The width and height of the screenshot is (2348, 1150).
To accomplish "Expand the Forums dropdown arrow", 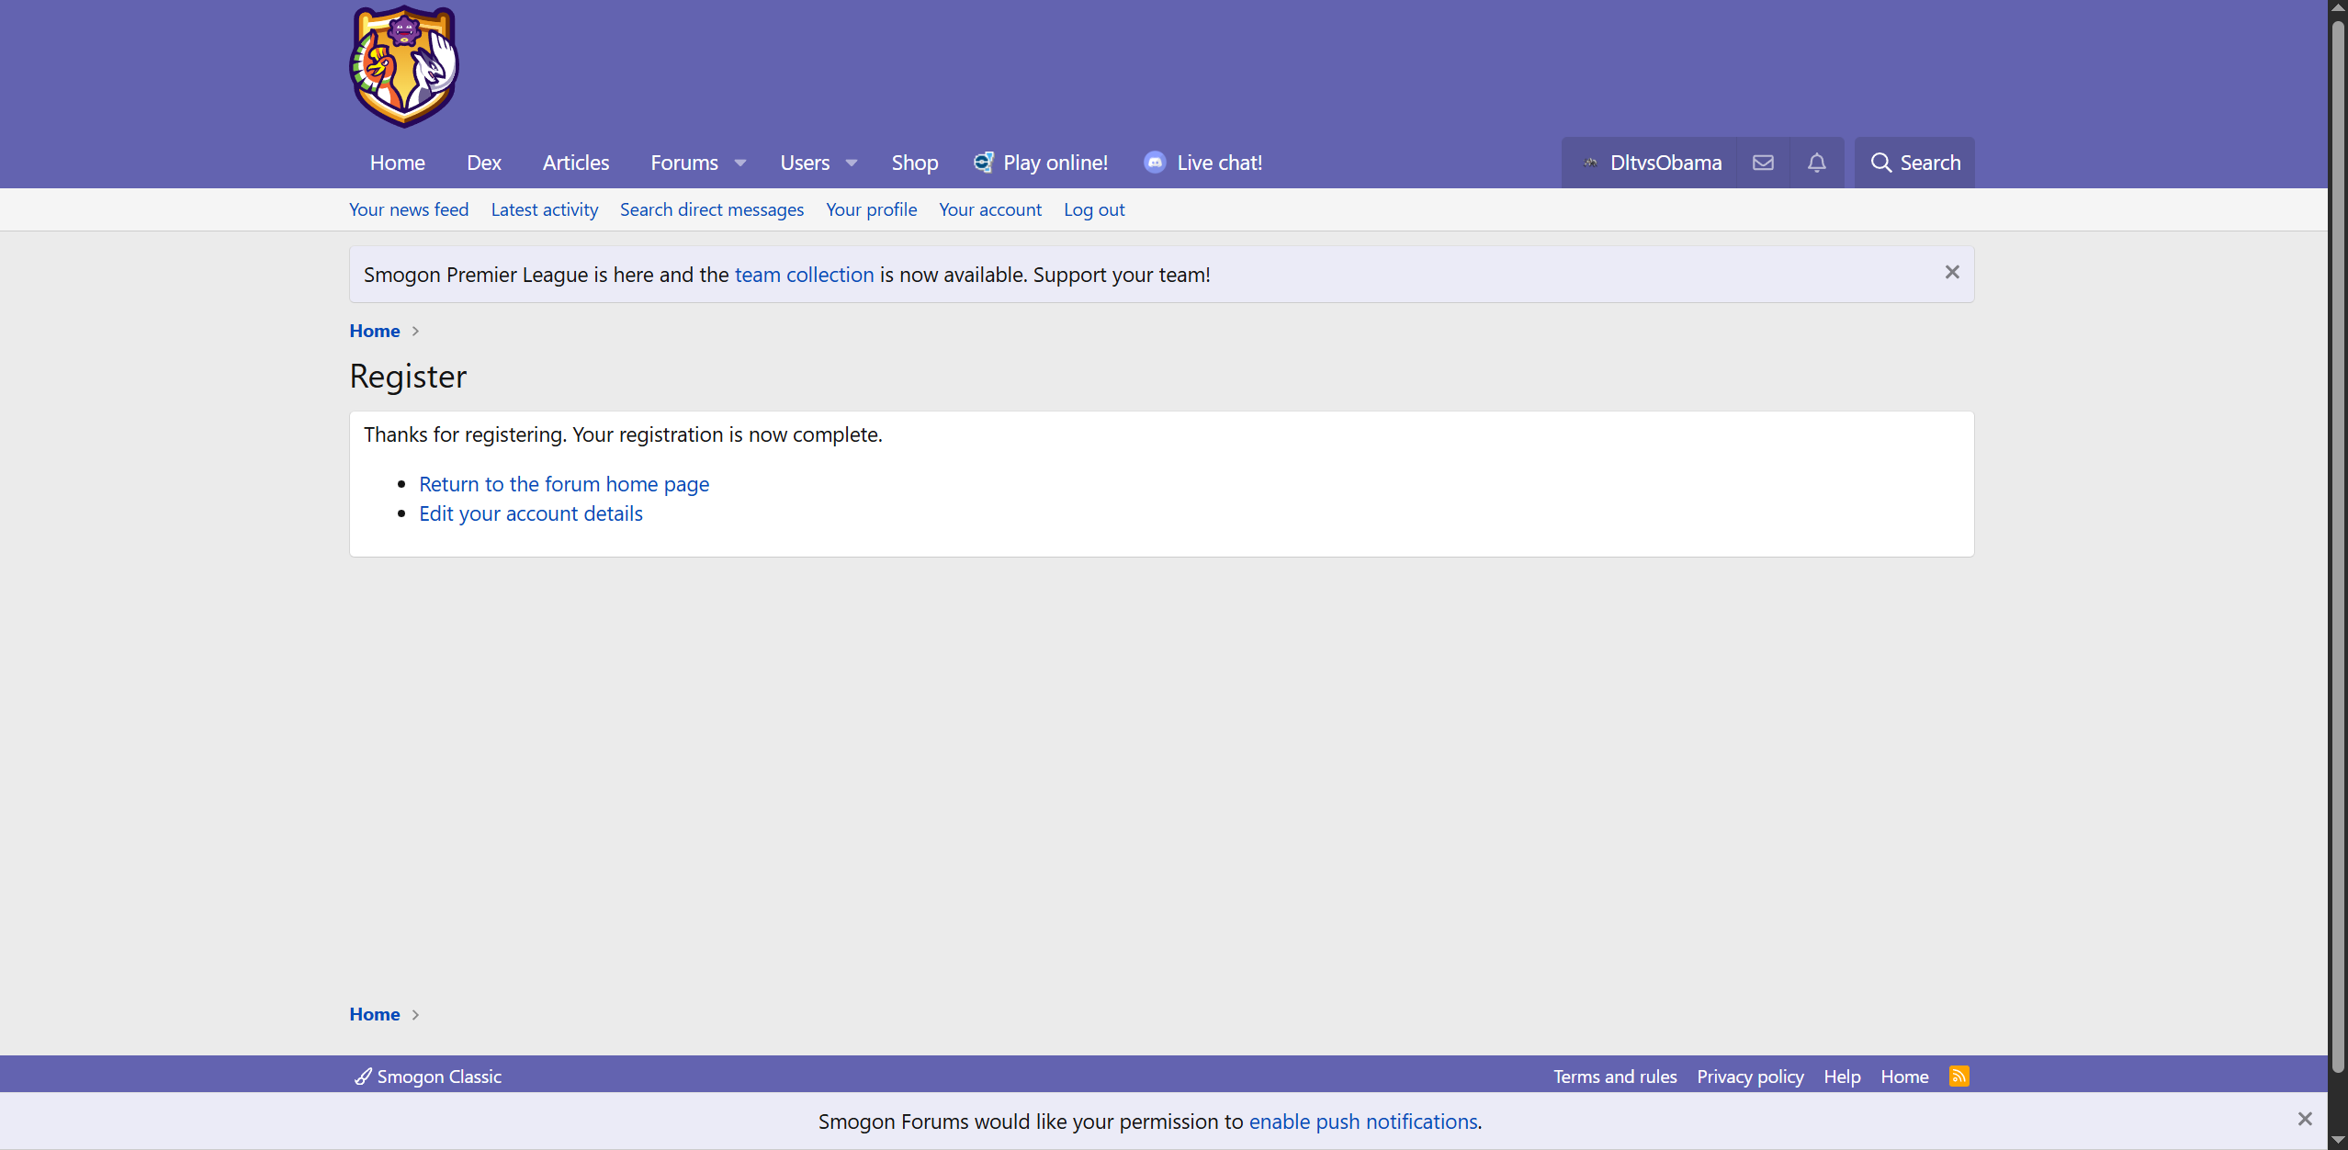I will tap(740, 163).
